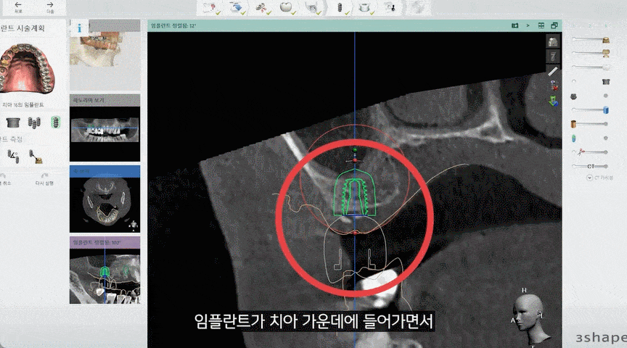Click the restore window icon in view header
The height and width of the screenshot is (348, 627).
point(554,25)
